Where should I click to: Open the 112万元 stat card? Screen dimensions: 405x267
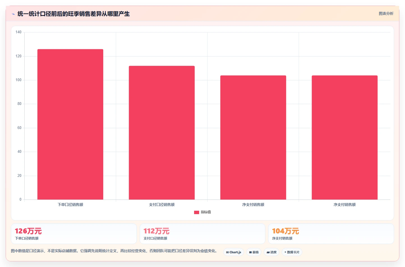(202, 234)
